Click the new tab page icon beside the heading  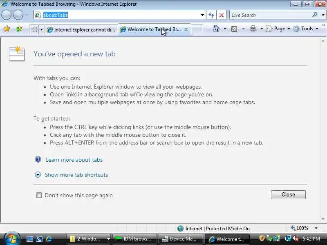pyautogui.click(x=17, y=54)
